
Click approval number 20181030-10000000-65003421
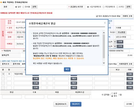[77, 43]
